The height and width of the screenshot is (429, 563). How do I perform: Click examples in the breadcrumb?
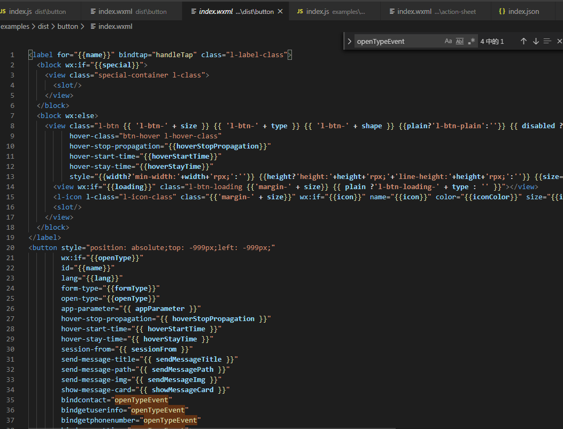pos(15,26)
